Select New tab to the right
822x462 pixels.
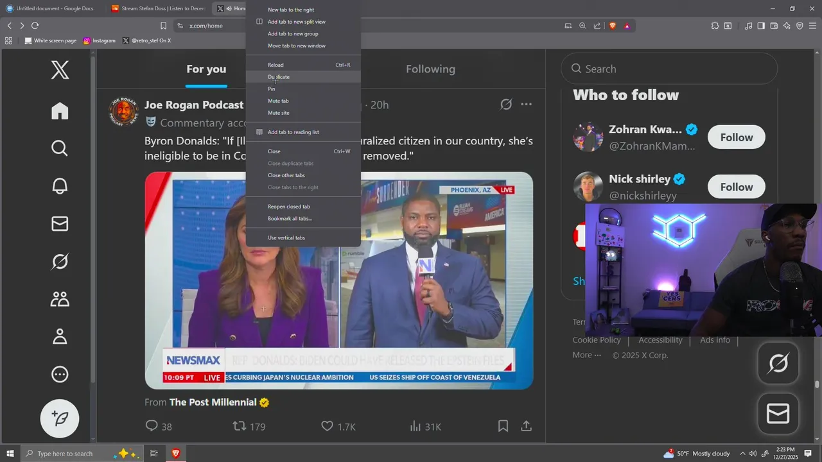(303, 10)
